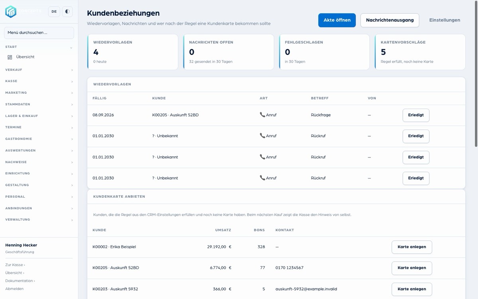Click the 29.192,00 € revenue value

[x=219, y=247]
